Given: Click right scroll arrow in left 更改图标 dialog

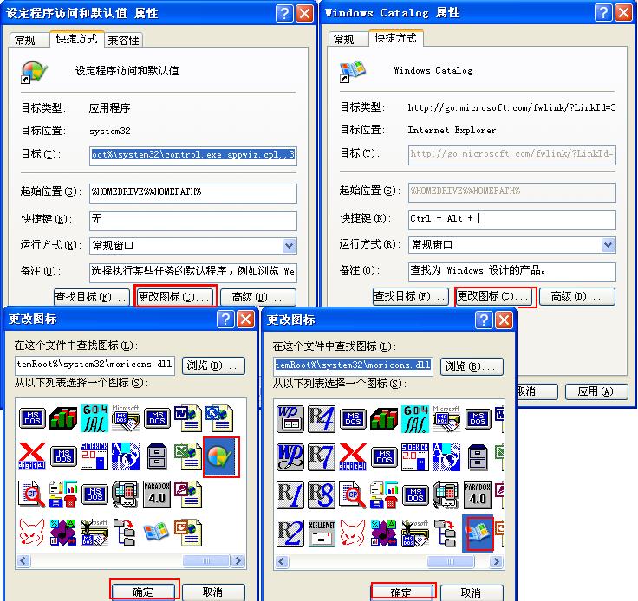Looking at the screenshot, I should click(x=238, y=561).
